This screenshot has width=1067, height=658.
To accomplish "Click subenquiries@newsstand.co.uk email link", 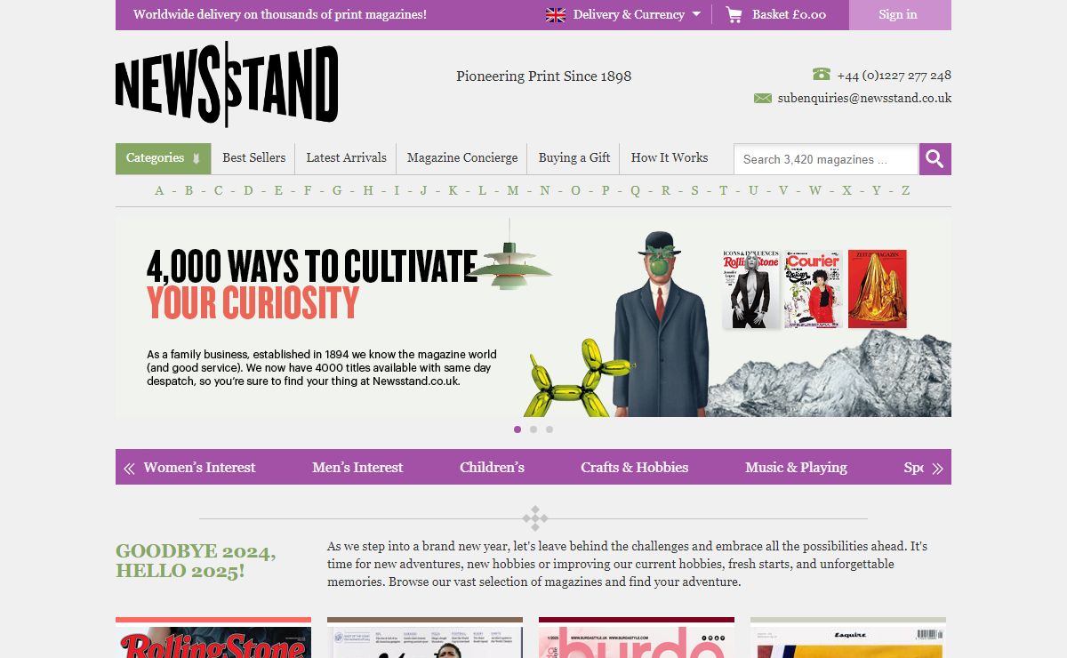I will [x=864, y=98].
